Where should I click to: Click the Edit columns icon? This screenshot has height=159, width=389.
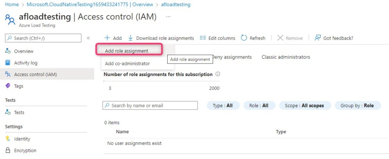tap(203, 38)
